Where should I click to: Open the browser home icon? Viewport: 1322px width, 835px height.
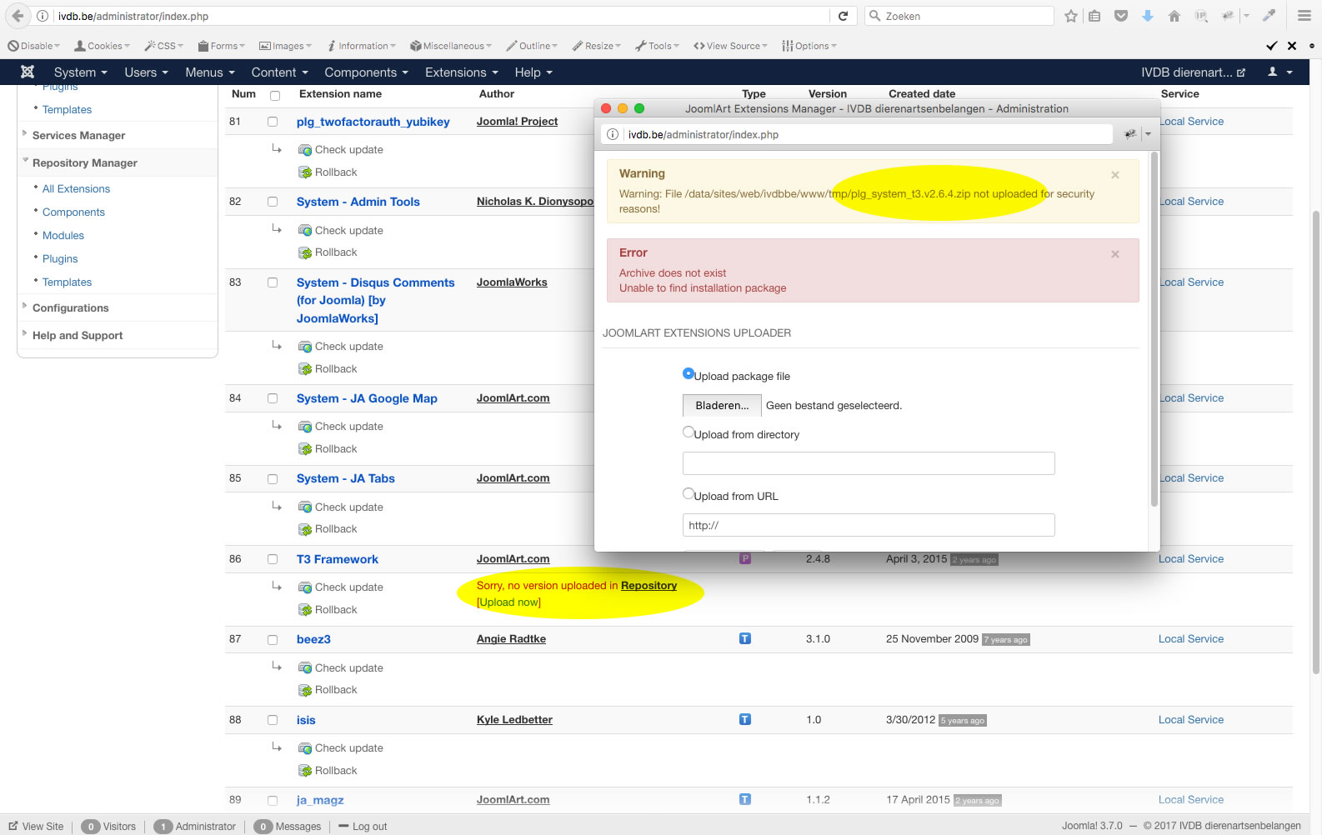(1174, 16)
